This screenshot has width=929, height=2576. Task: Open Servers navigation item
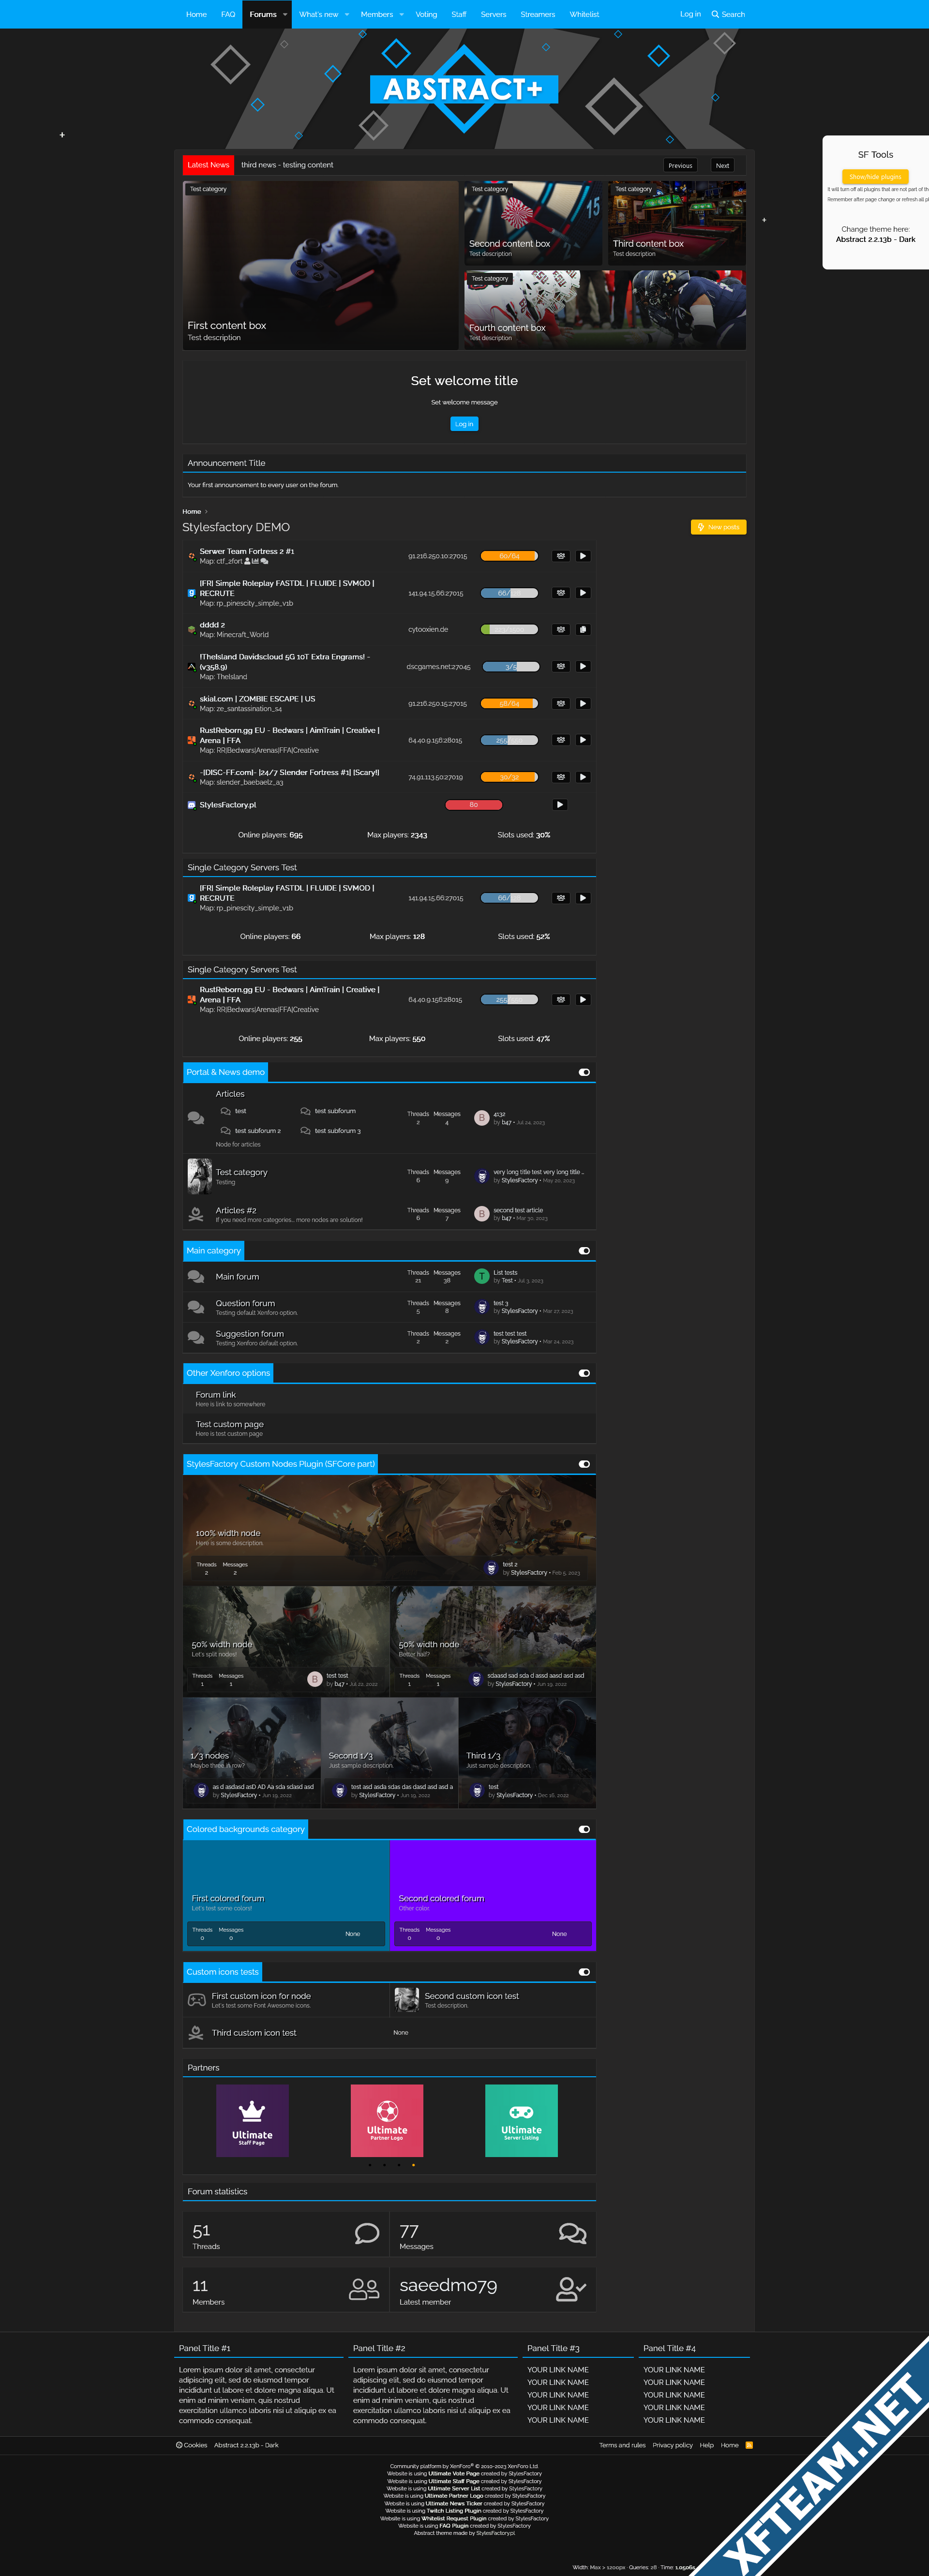(x=493, y=14)
